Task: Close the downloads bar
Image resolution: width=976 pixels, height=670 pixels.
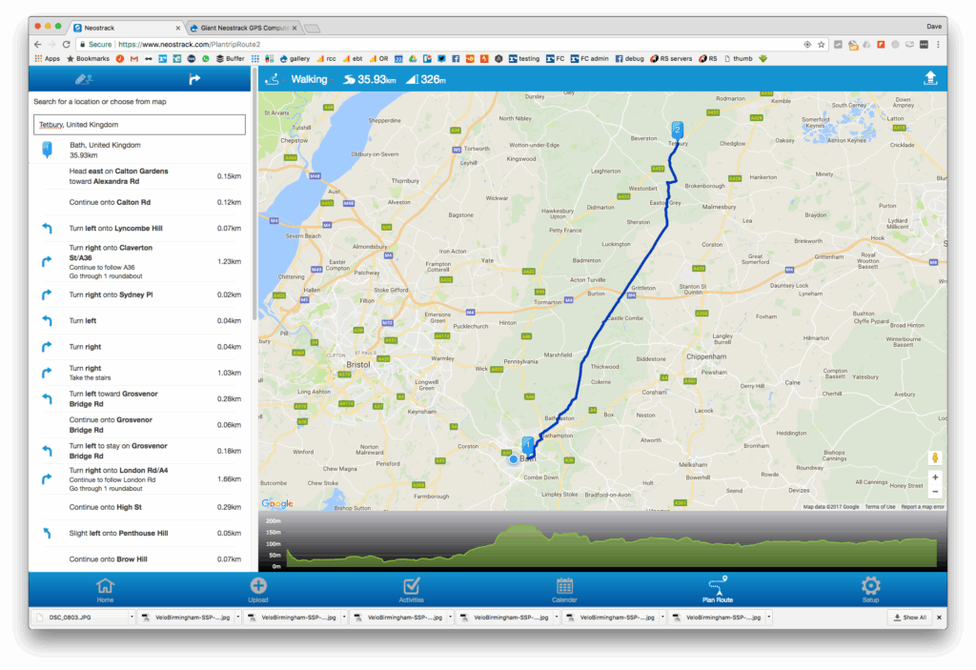Action: coord(939,617)
